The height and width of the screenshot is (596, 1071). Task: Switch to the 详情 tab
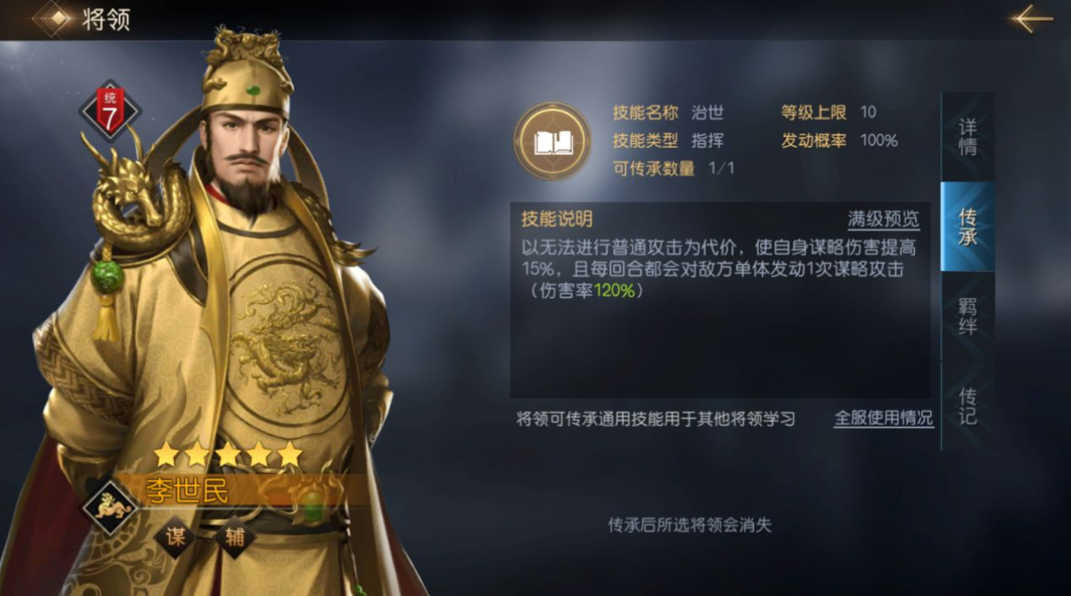pyautogui.click(x=968, y=137)
